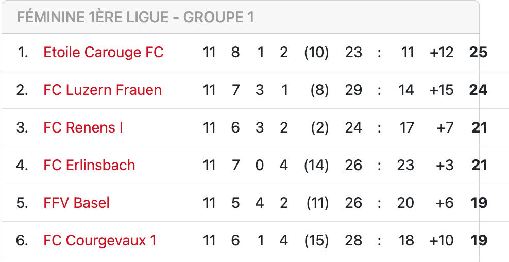Click the rank number 1. cell
Image resolution: width=509 pixels, height=262 pixels.
(23, 52)
